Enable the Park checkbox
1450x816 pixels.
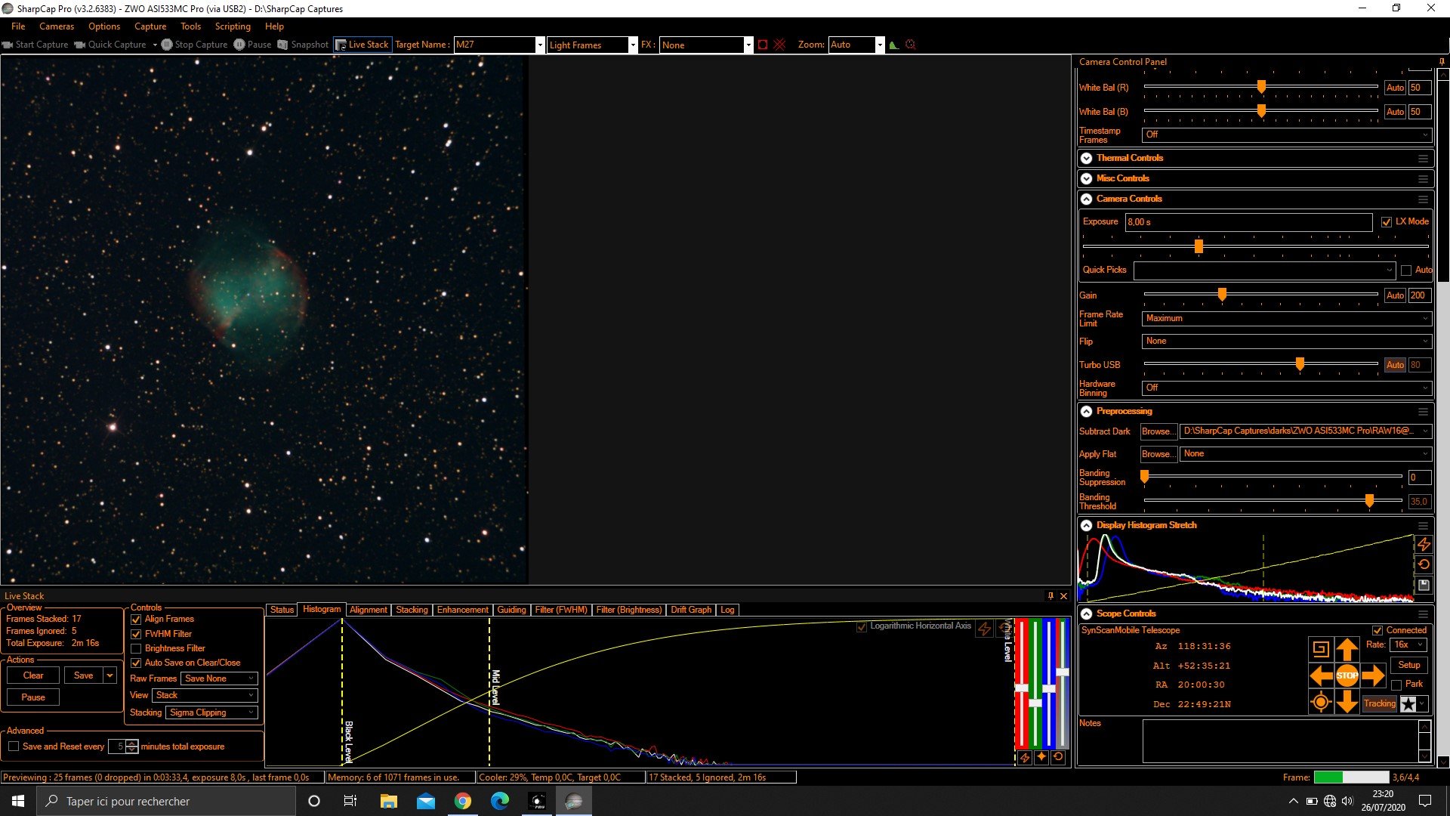[1396, 685]
